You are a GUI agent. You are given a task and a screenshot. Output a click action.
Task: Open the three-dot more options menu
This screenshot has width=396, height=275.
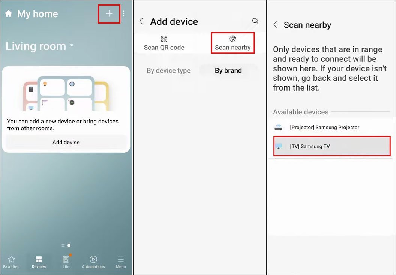(x=123, y=13)
